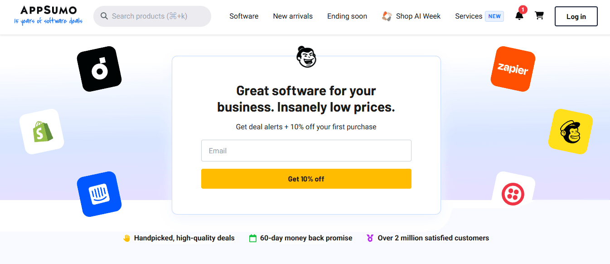Select the Intercom chat icon
The height and width of the screenshot is (264, 610).
pyautogui.click(x=99, y=194)
